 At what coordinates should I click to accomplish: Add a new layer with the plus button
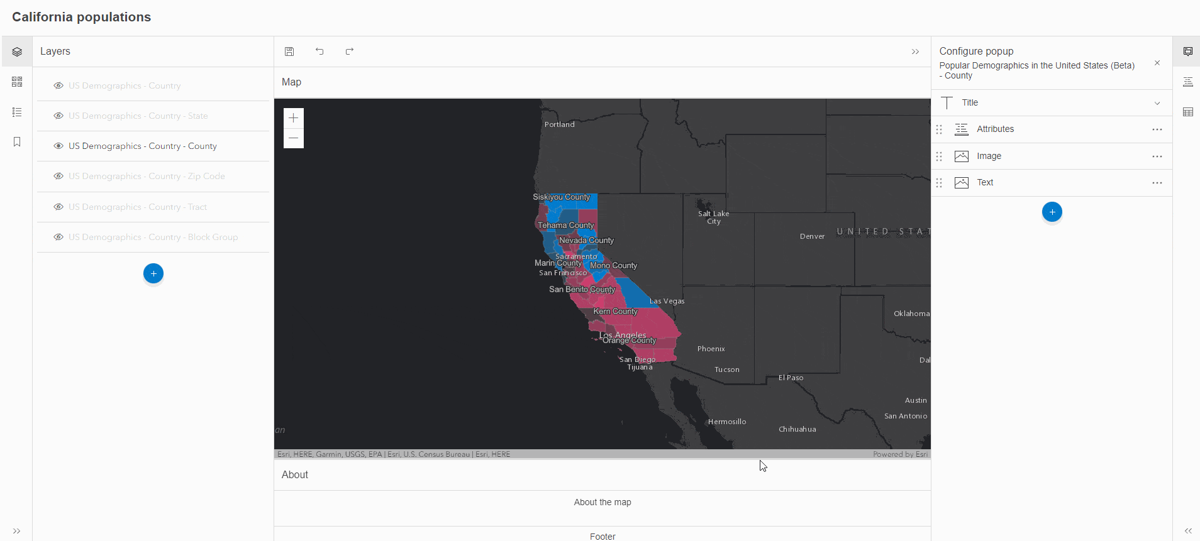coord(153,273)
